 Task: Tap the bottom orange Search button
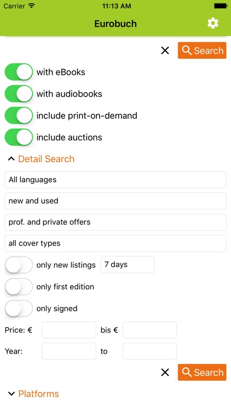[x=202, y=372]
